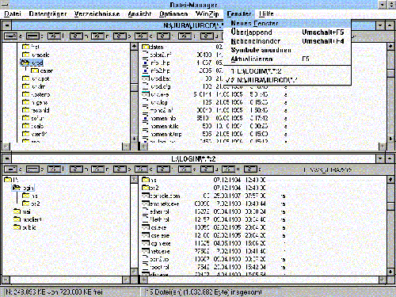Minimize the L:\LOGIN child window
This screenshot has height=297, width=396.
tap(380, 158)
